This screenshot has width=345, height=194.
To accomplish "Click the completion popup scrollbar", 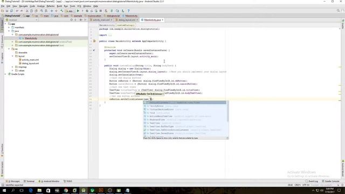I will [x=227, y=112].
